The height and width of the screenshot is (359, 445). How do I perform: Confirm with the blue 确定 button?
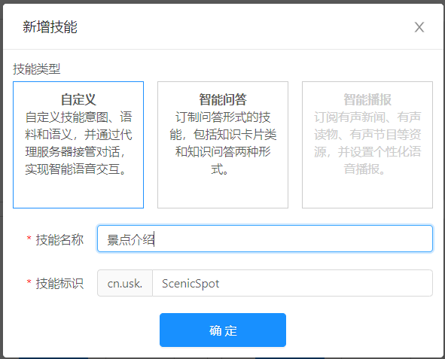click(x=223, y=330)
